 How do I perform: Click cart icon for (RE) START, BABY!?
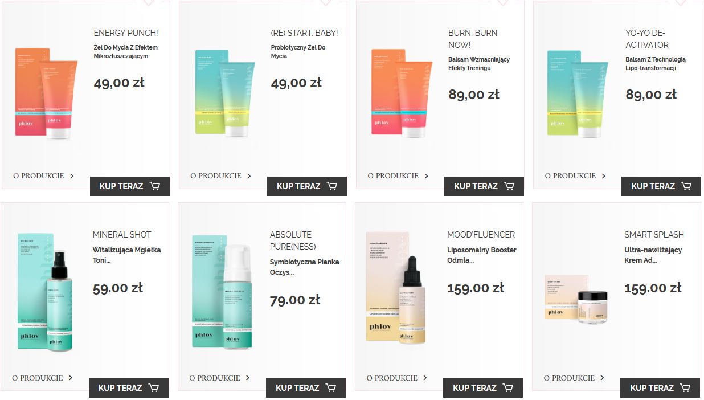click(x=331, y=186)
